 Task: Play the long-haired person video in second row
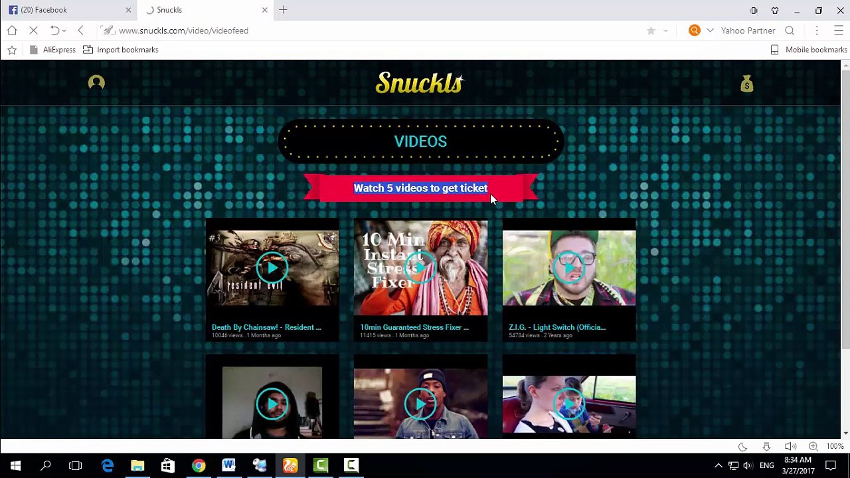272,403
